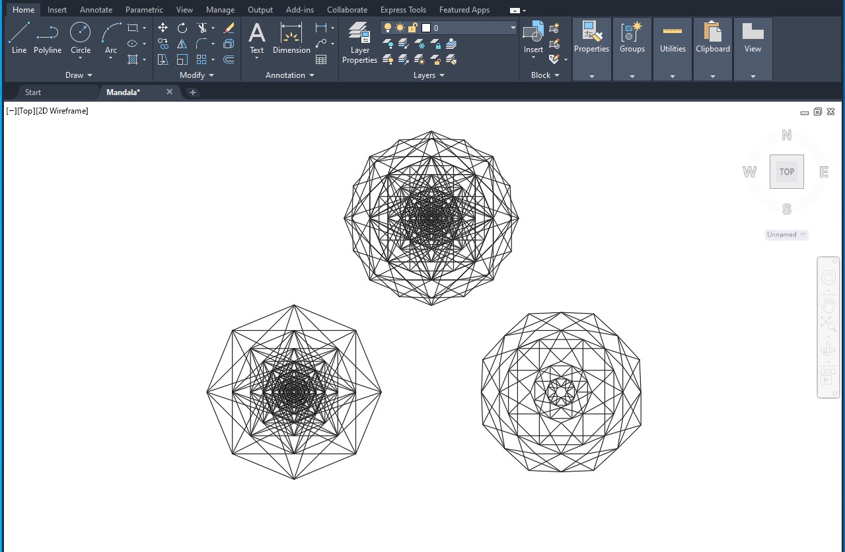Click the Dimension tool

click(x=291, y=38)
